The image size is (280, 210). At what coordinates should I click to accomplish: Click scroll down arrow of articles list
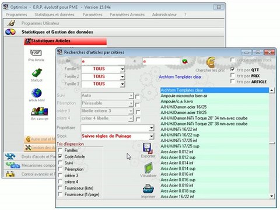[x=272, y=196]
